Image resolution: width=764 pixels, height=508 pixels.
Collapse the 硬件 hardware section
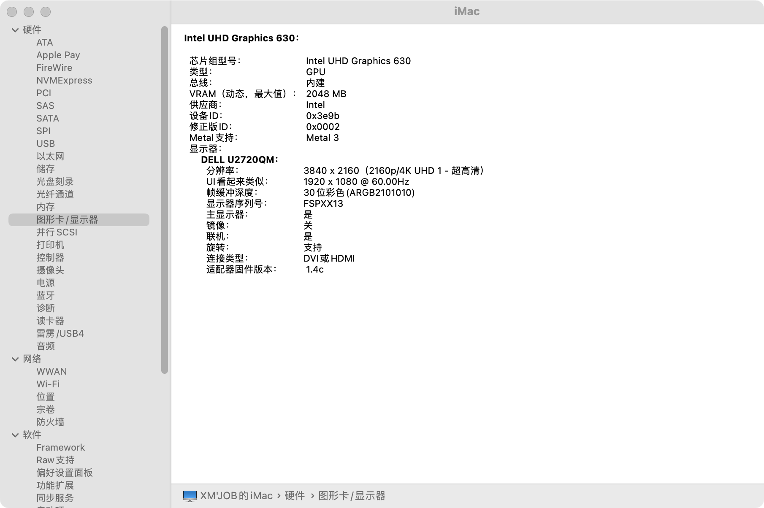point(15,30)
